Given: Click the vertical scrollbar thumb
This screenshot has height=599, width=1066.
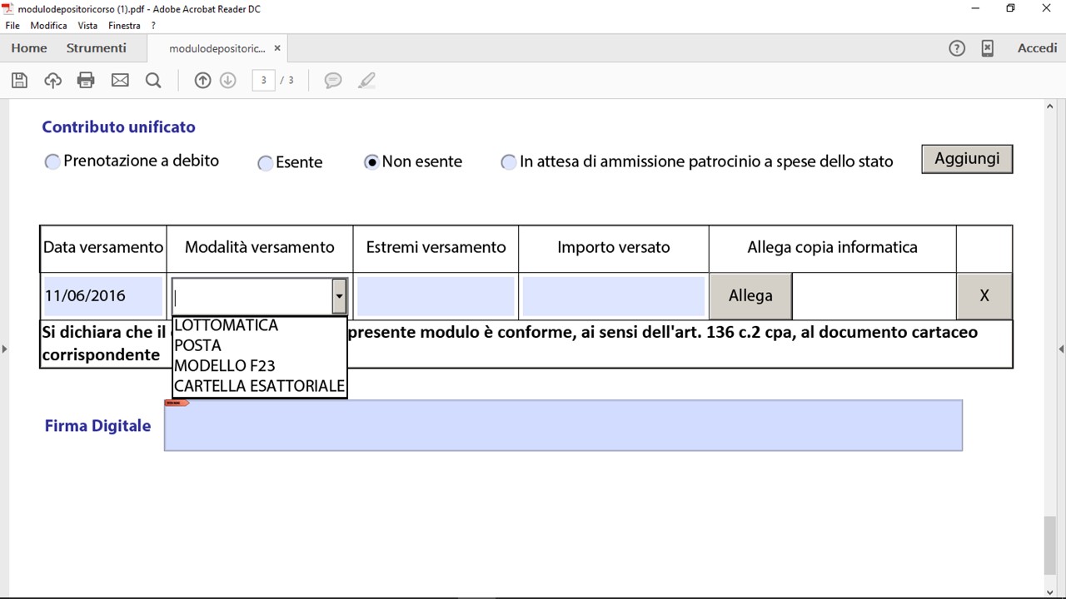Looking at the screenshot, I should pyautogui.click(x=1049, y=545).
